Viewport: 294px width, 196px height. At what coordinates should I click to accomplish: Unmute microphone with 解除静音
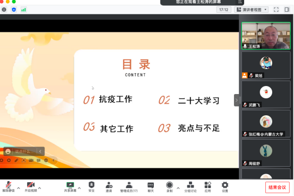(8, 187)
